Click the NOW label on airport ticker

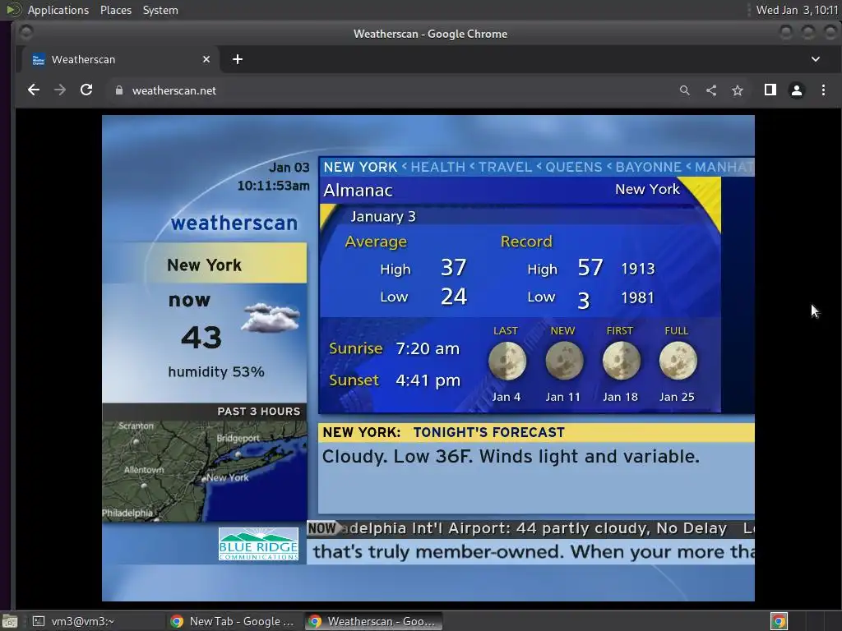322,528
